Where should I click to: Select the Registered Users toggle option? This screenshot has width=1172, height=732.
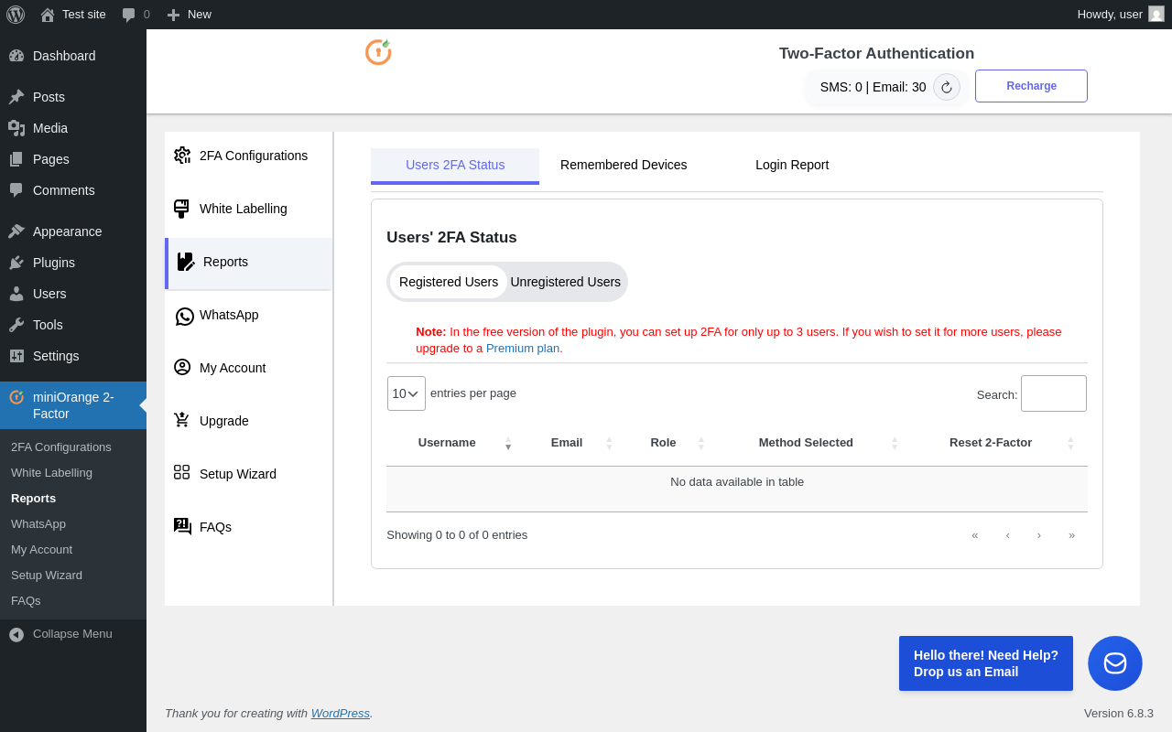coord(449,282)
